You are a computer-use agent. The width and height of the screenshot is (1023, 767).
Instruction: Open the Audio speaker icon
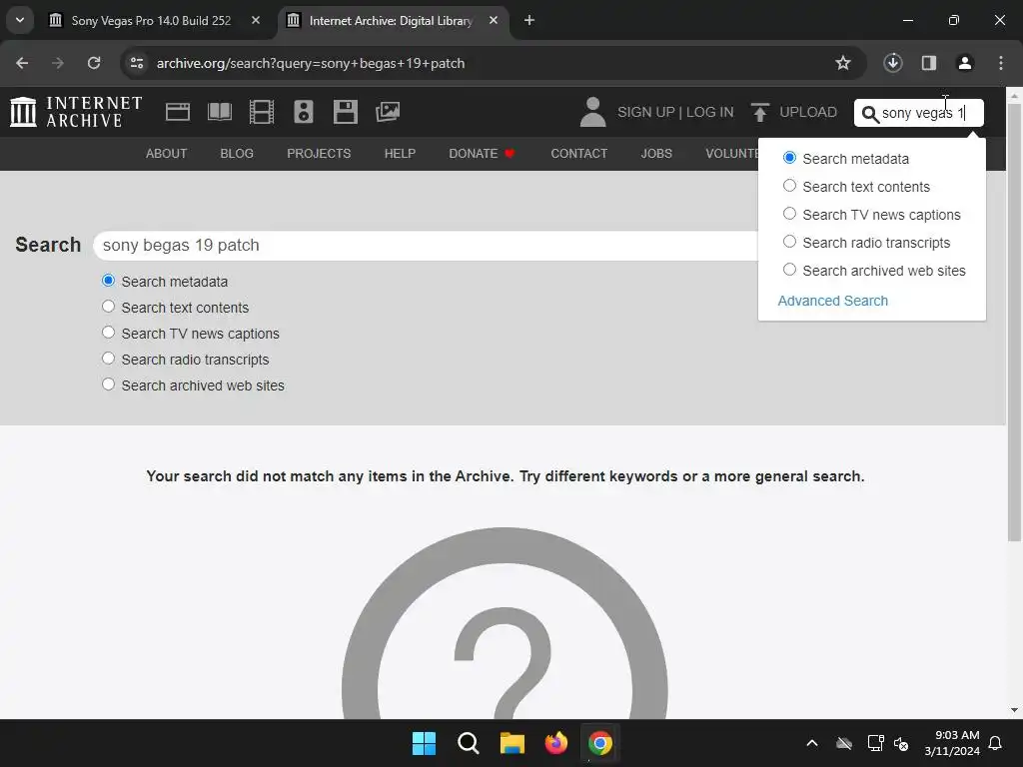pyautogui.click(x=304, y=112)
